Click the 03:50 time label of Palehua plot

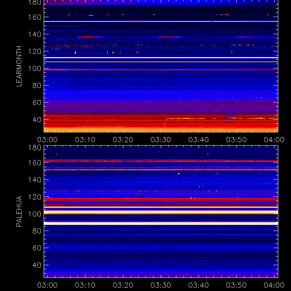click(x=236, y=285)
